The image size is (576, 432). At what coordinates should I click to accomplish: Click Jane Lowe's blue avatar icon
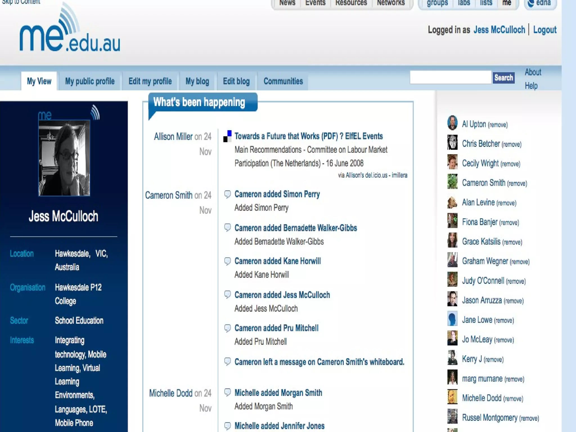[452, 319]
